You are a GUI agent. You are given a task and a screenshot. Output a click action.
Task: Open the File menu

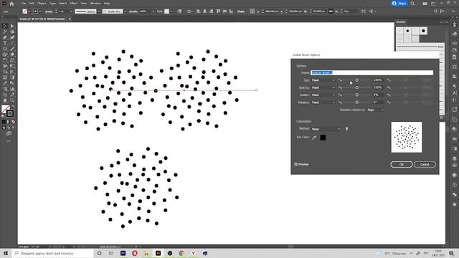coord(24,4)
